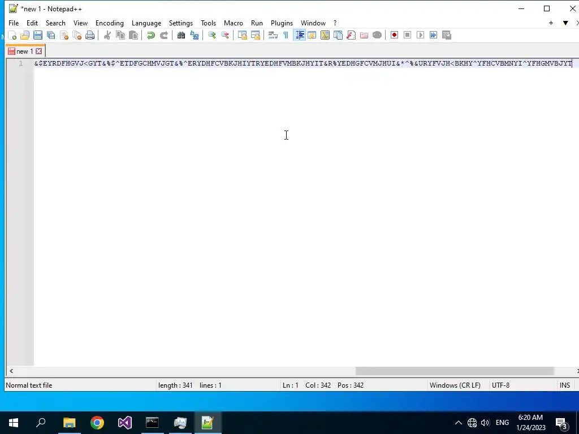
Task: Open the Window menu
Action: pyautogui.click(x=313, y=23)
